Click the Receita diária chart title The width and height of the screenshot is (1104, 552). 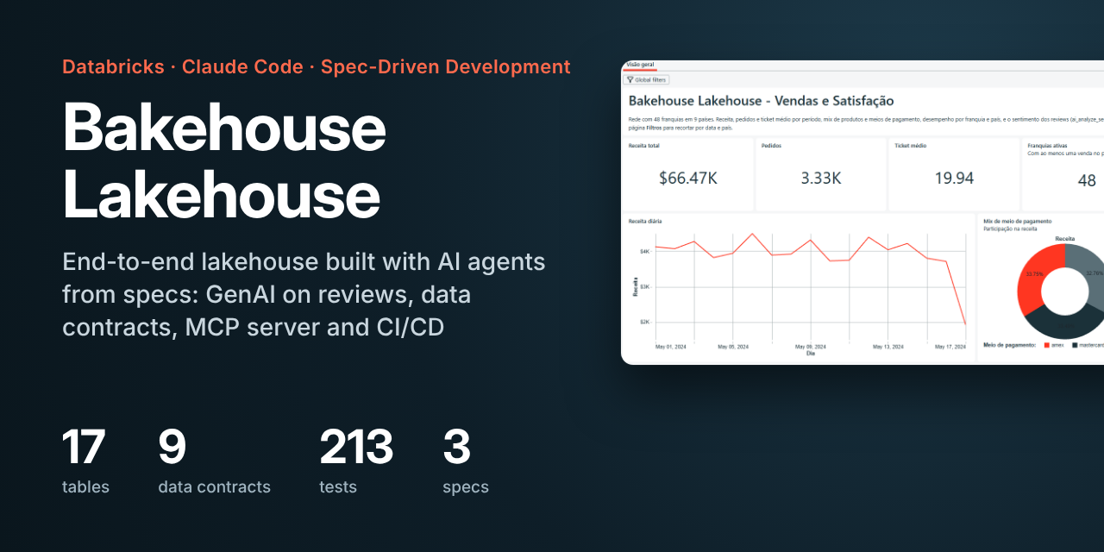(x=645, y=222)
